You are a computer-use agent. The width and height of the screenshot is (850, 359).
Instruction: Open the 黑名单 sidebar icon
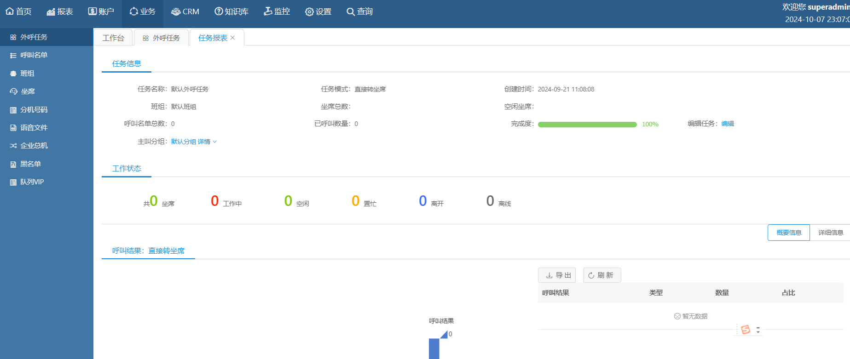coord(13,164)
